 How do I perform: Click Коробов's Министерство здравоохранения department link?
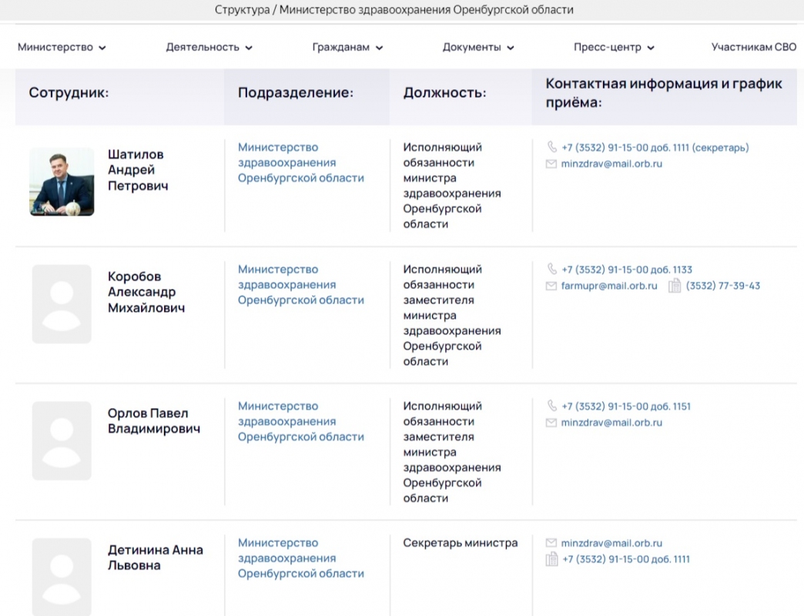click(x=300, y=285)
